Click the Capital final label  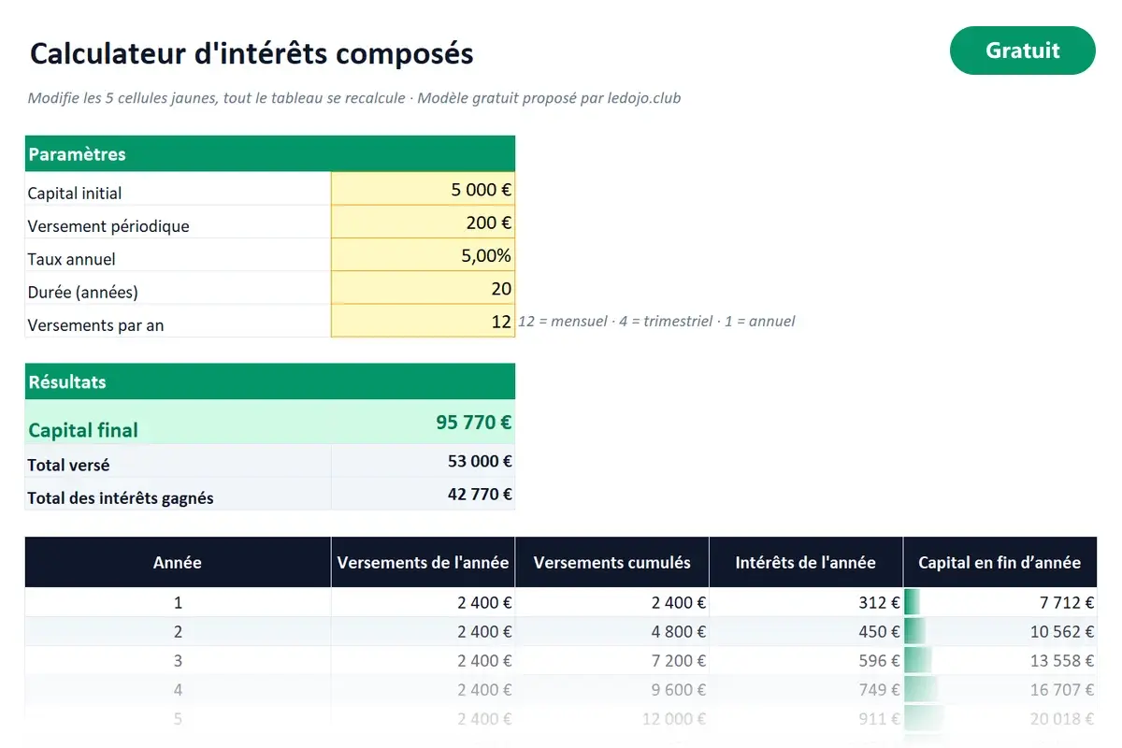pyautogui.click(x=83, y=430)
